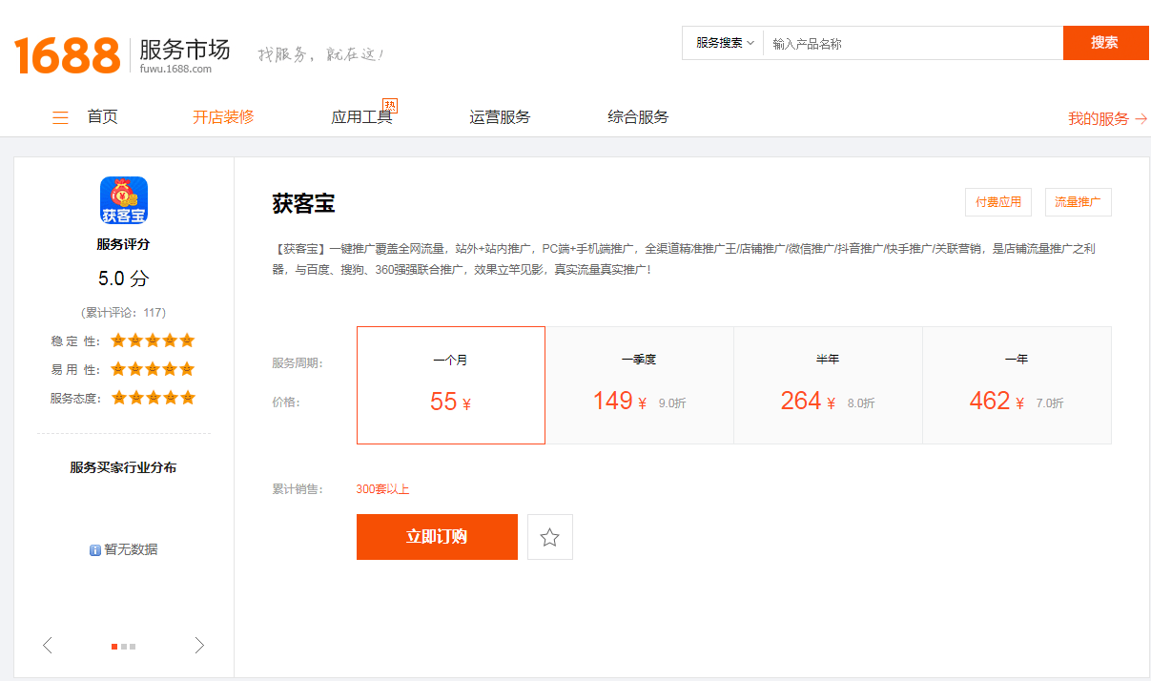Select the 半年 264¥ plan

[x=828, y=385]
